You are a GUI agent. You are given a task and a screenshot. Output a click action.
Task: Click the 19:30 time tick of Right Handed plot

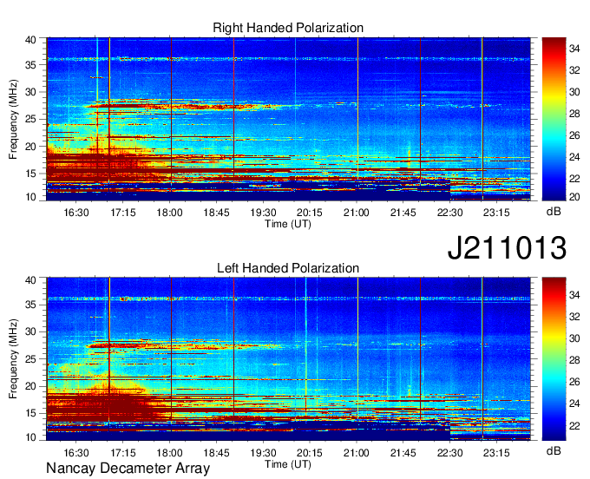click(263, 213)
